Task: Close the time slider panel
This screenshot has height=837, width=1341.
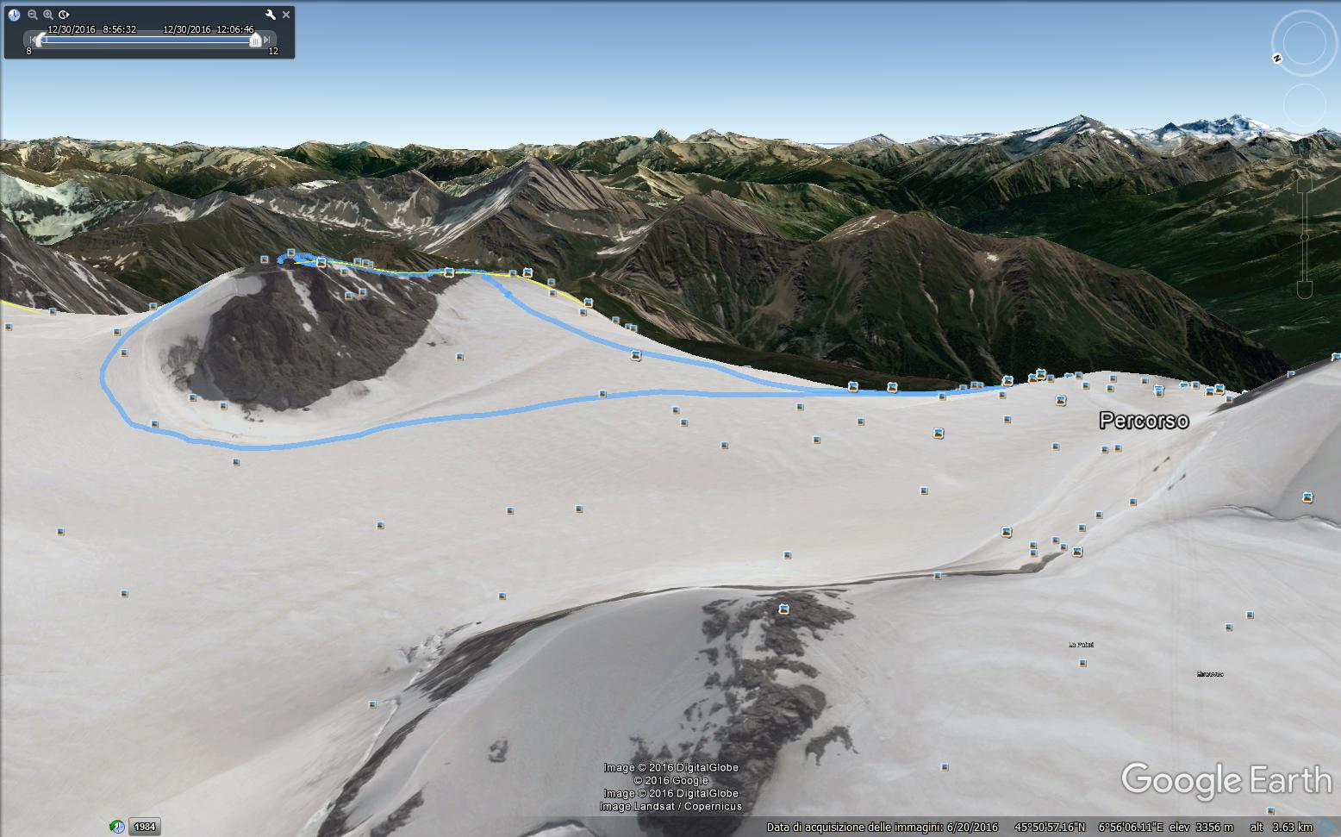Action: pos(286,15)
